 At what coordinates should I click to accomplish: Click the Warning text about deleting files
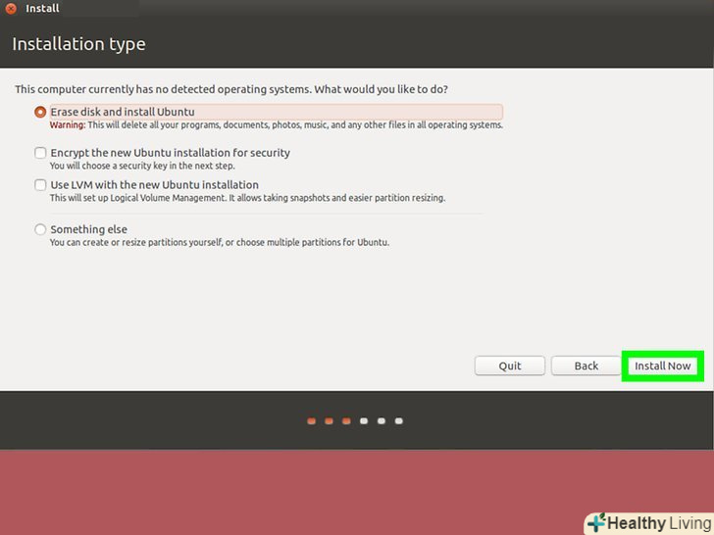(x=277, y=125)
